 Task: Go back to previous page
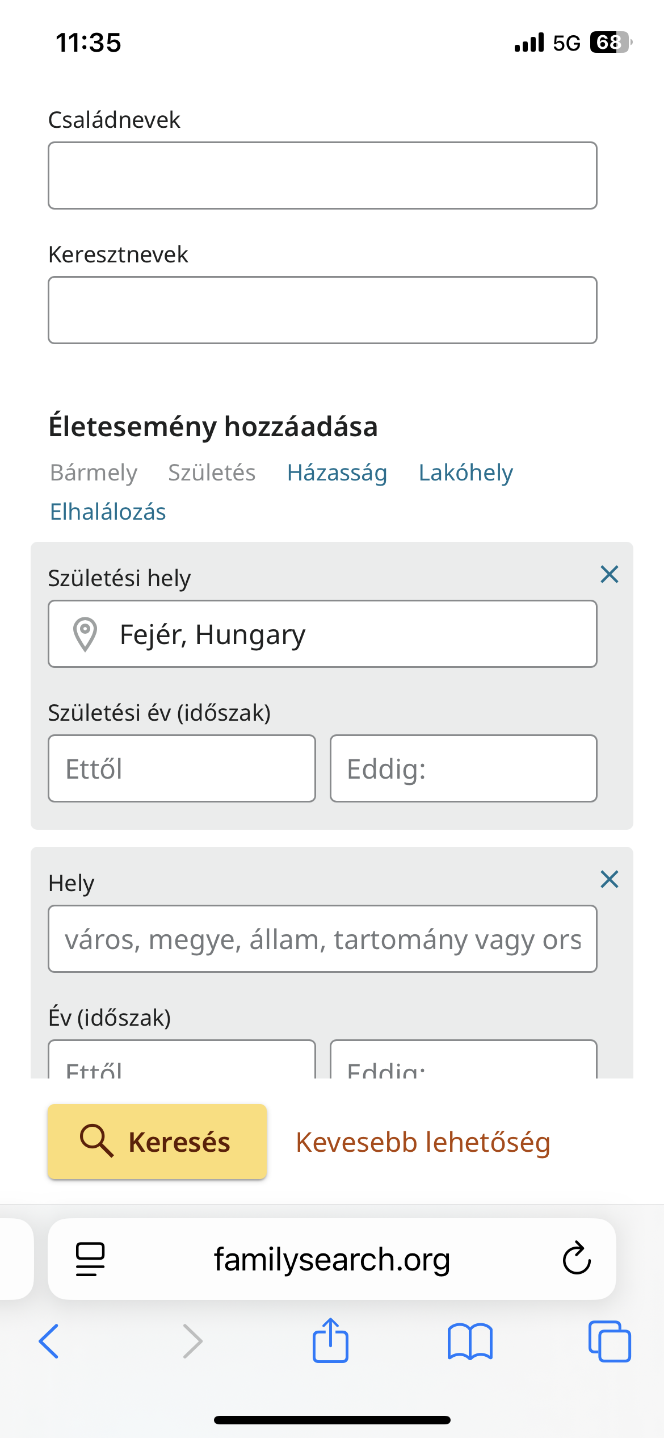tap(49, 1341)
